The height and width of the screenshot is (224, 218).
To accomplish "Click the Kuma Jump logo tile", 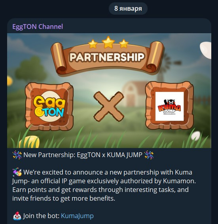I will pos(169,106).
